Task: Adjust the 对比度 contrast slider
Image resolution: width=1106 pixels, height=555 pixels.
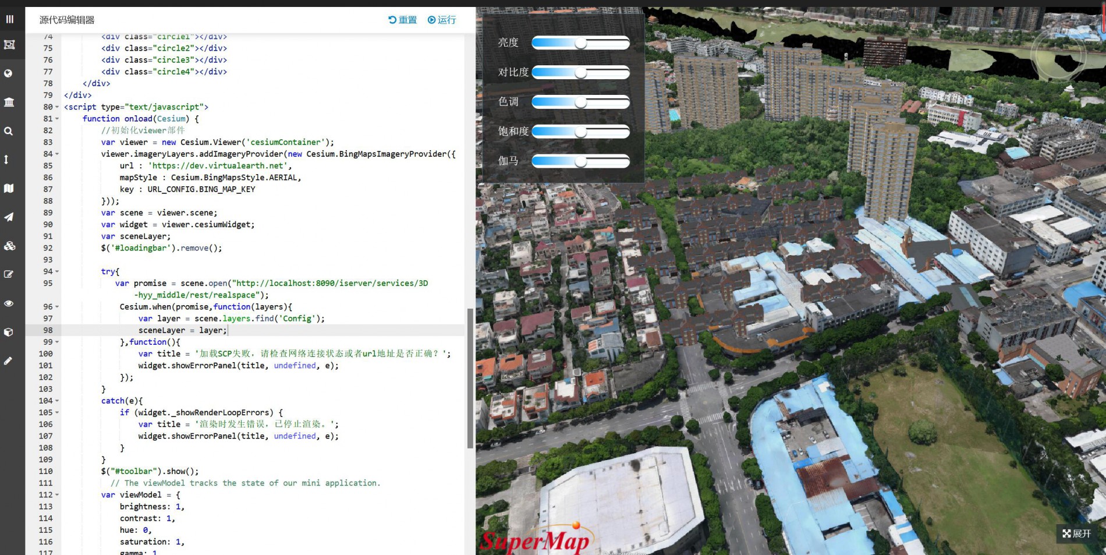Action: click(x=580, y=72)
